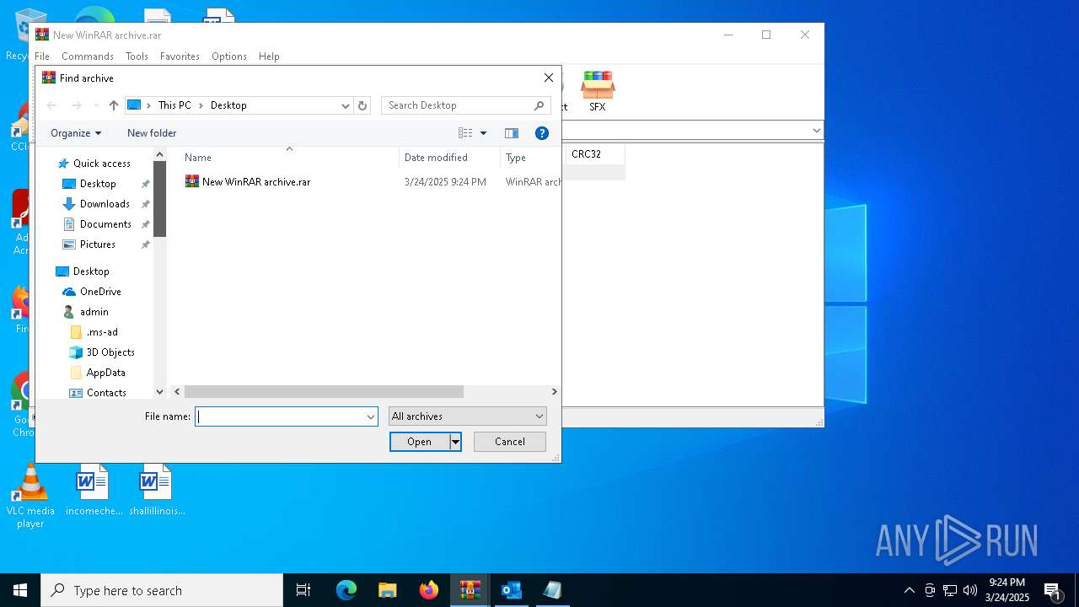
Task: Click the Open button split arrow
Action: [x=456, y=442]
